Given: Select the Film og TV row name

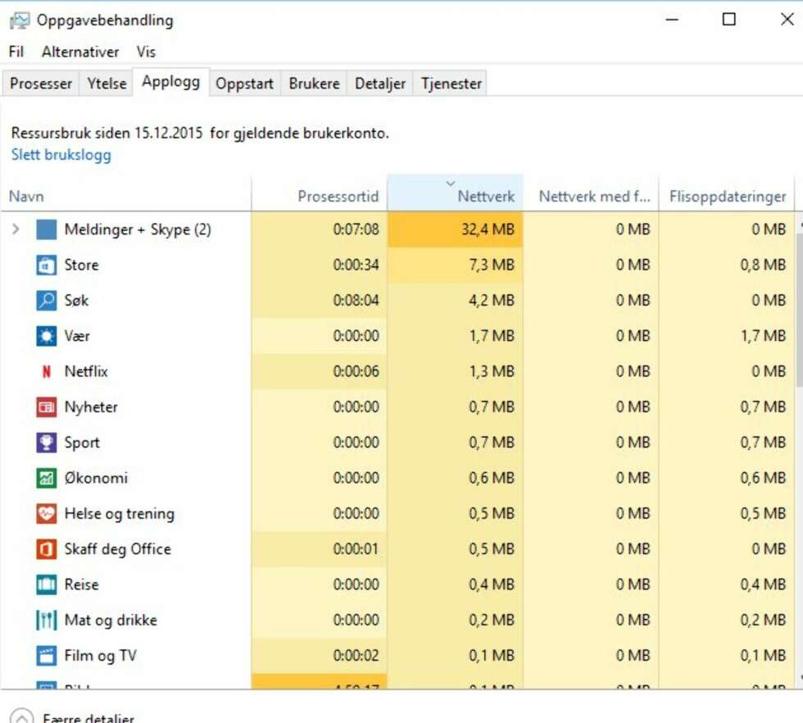Looking at the screenshot, I should coord(100,656).
